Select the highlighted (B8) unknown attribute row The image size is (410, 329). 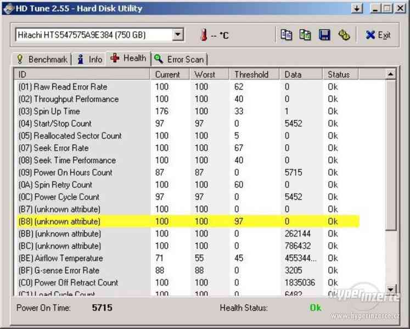pos(187,221)
